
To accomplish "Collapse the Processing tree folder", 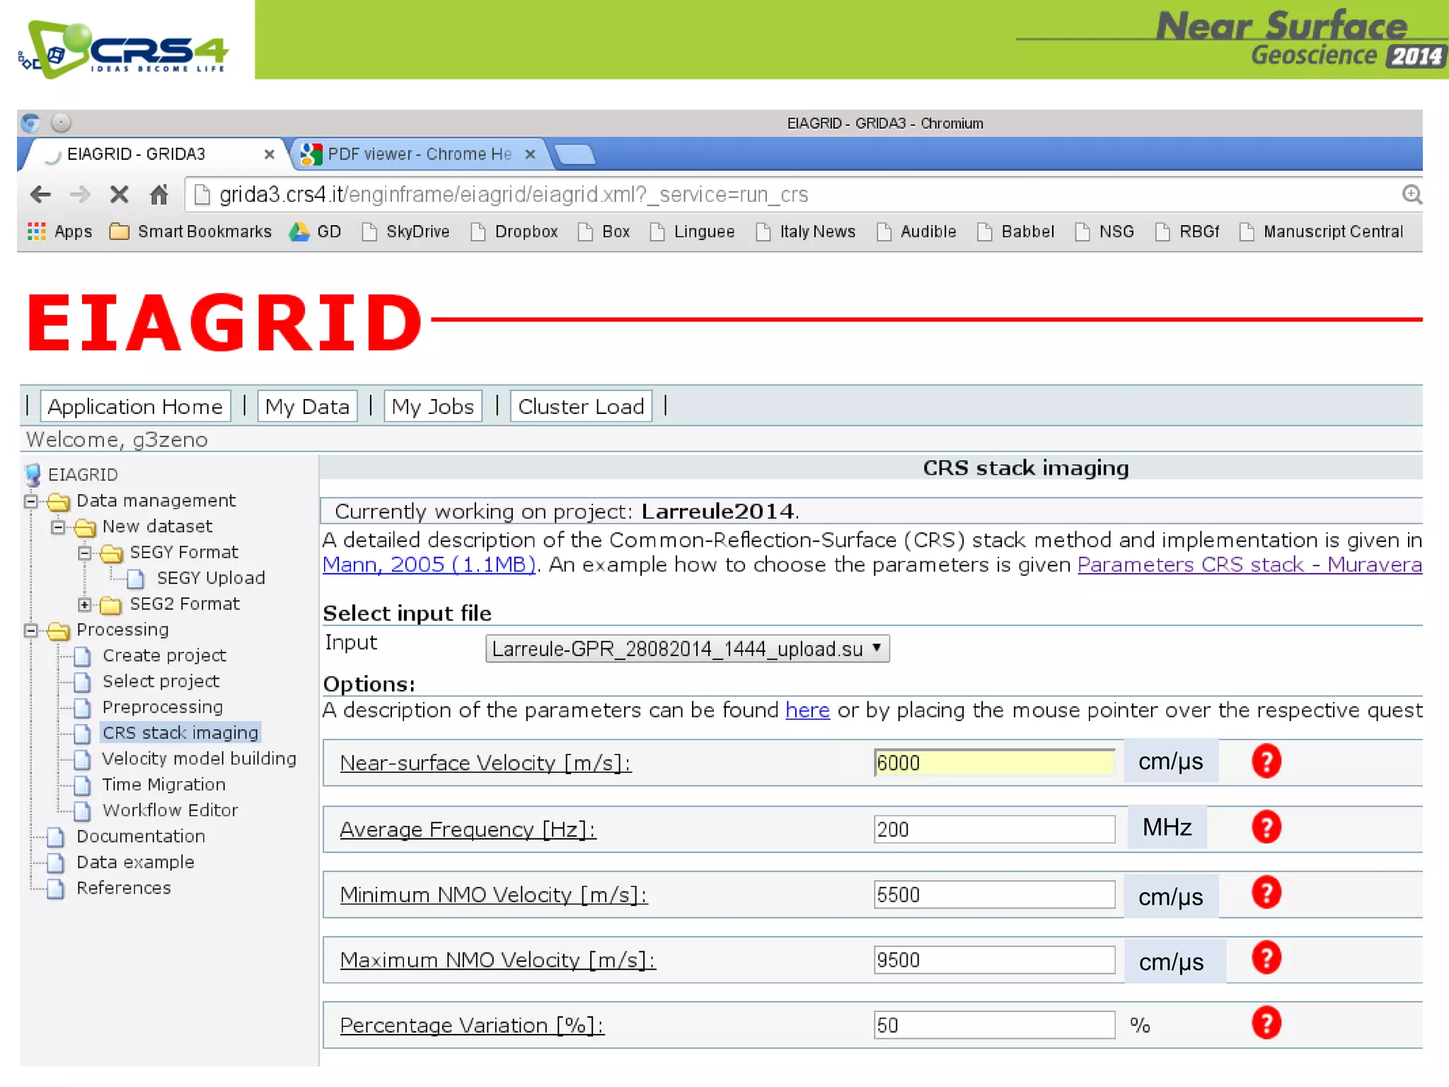I will [x=31, y=630].
